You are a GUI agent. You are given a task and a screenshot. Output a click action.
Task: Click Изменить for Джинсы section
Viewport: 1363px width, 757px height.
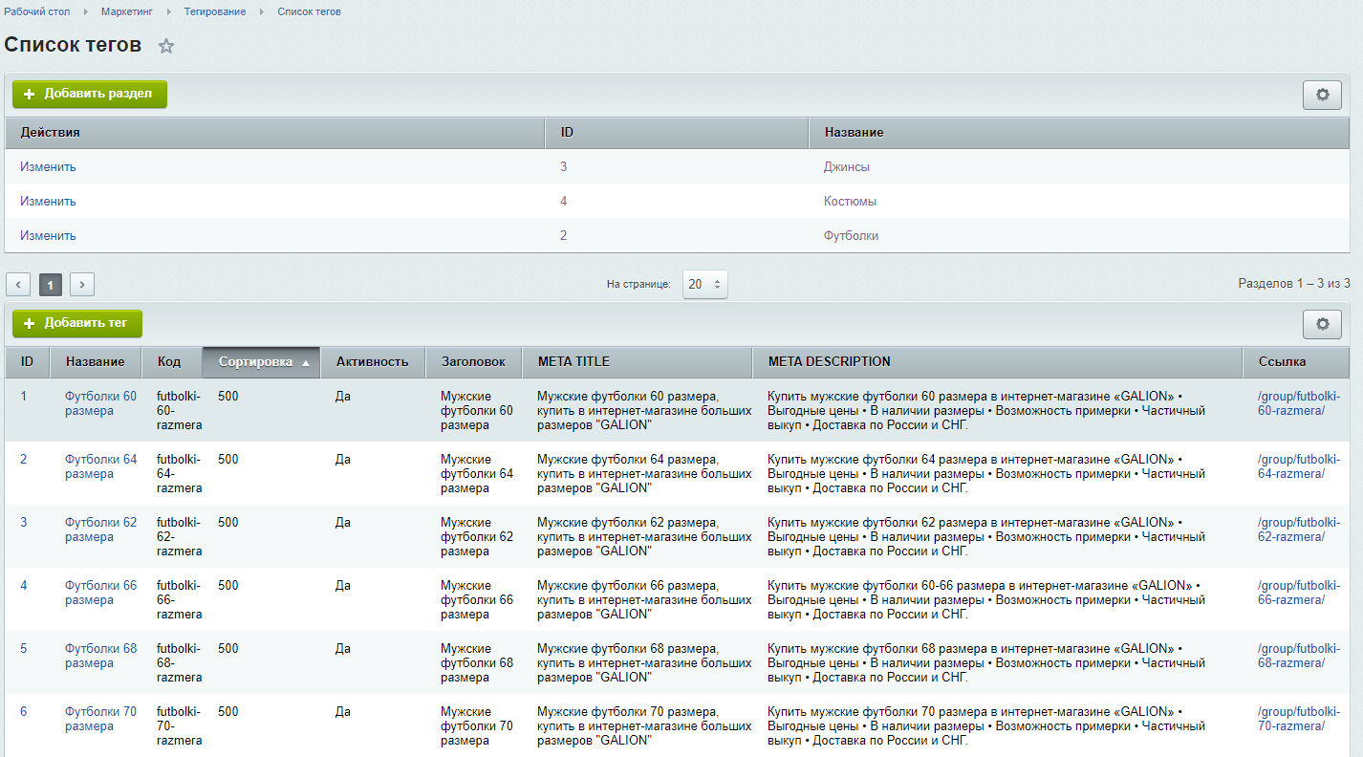pos(48,166)
